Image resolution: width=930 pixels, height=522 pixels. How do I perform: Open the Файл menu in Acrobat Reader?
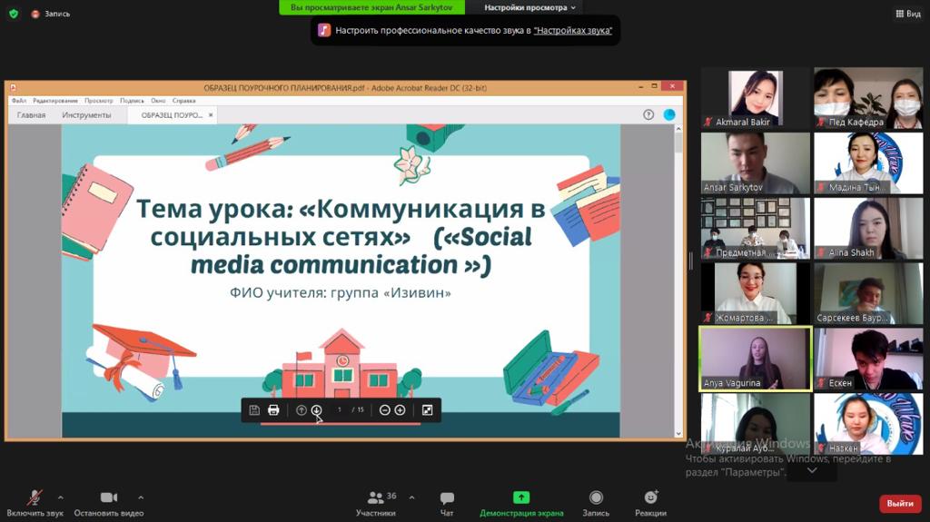point(19,101)
